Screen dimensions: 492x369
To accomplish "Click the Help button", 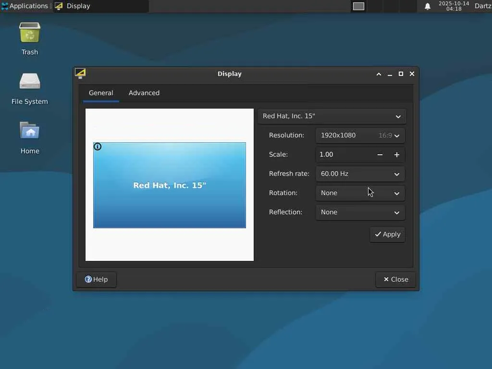I will click(x=96, y=279).
